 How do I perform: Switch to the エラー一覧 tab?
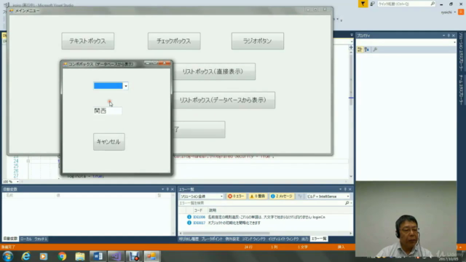pyautogui.click(x=319, y=239)
